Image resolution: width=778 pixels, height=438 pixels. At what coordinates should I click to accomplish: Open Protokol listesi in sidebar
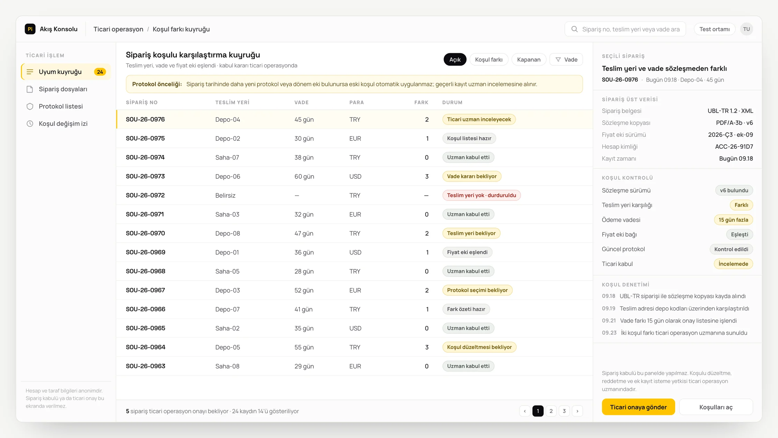coord(66,106)
